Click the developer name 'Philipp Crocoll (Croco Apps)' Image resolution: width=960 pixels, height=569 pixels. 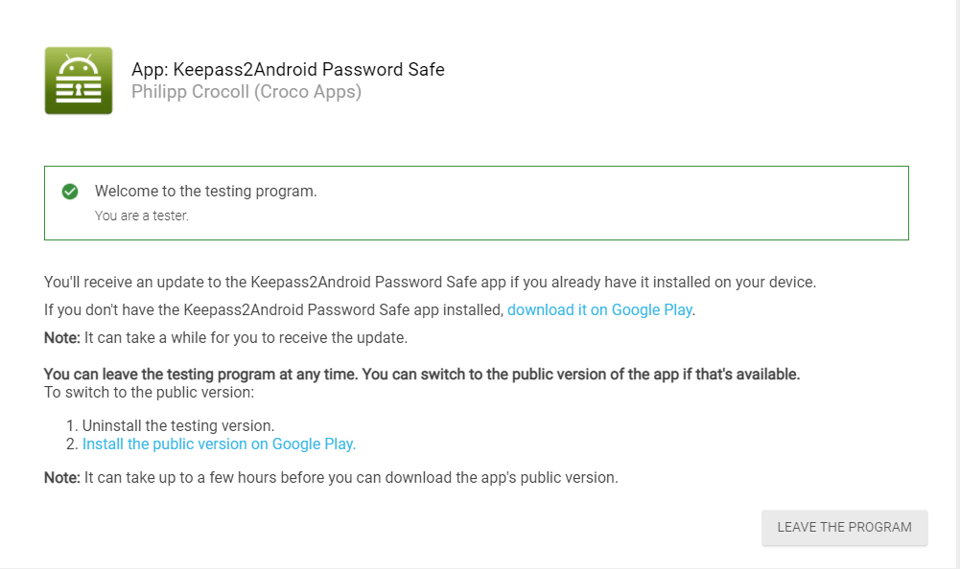(246, 91)
